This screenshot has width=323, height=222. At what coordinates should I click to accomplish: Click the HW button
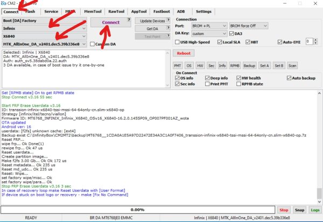tap(200, 66)
